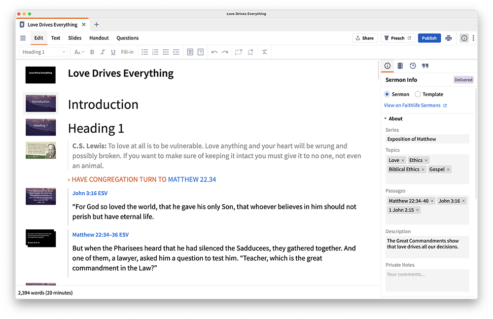Image resolution: width=493 pixels, height=319 pixels.
Task: Click the Publish button
Action: coord(429,38)
